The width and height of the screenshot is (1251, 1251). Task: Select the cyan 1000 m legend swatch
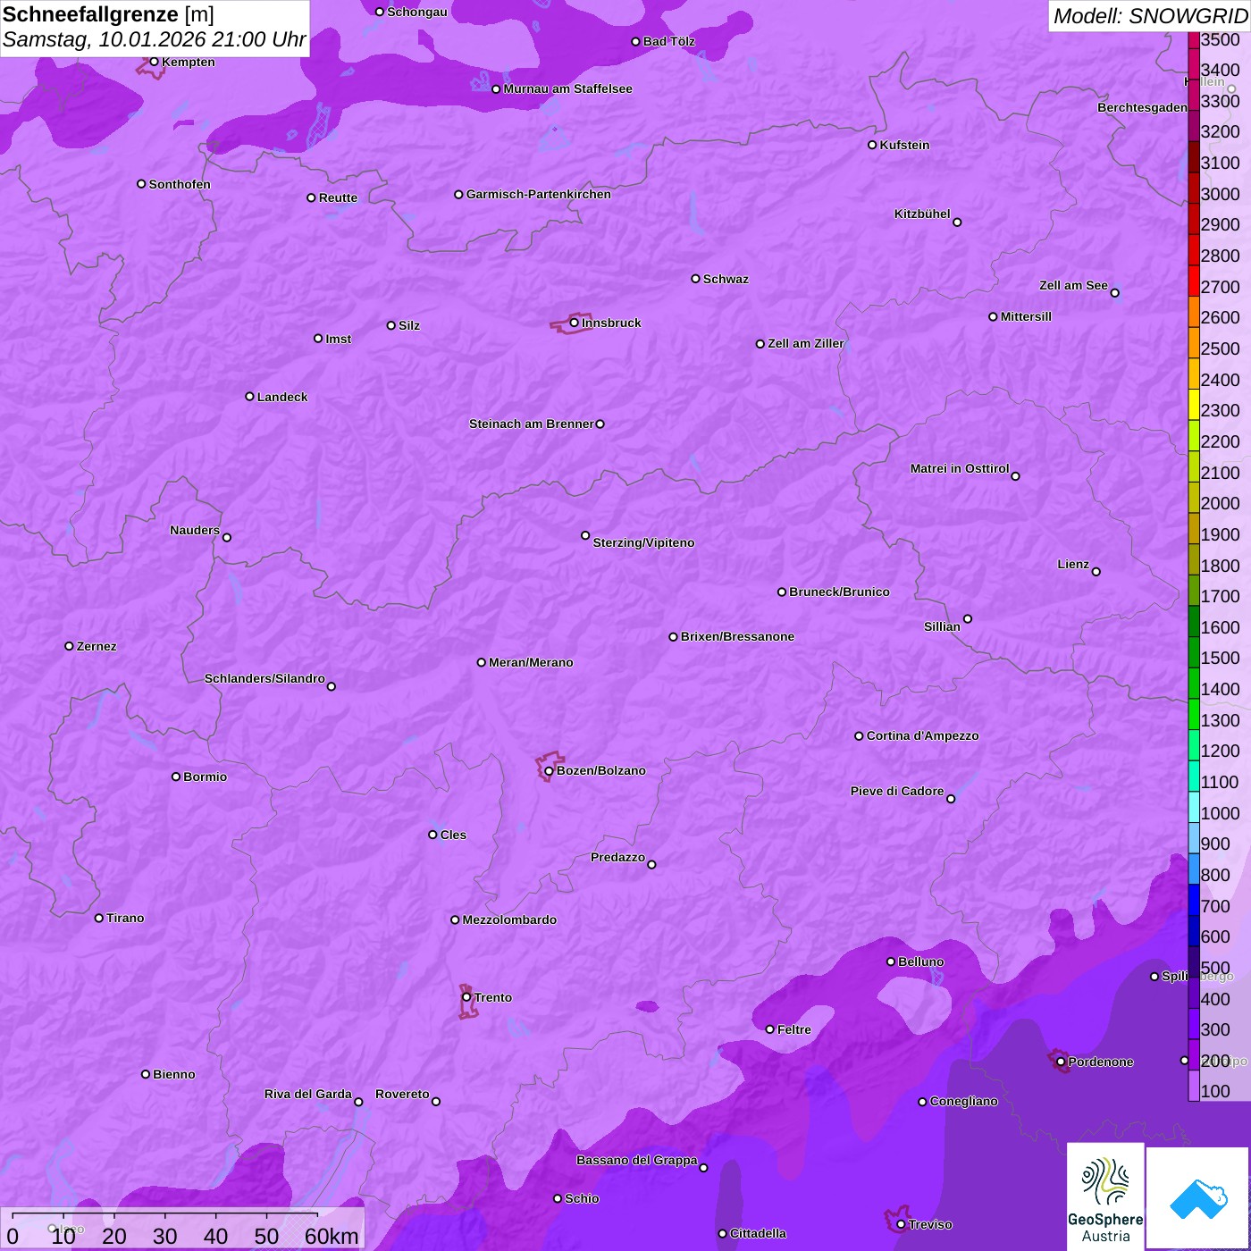coord(1194,807)
